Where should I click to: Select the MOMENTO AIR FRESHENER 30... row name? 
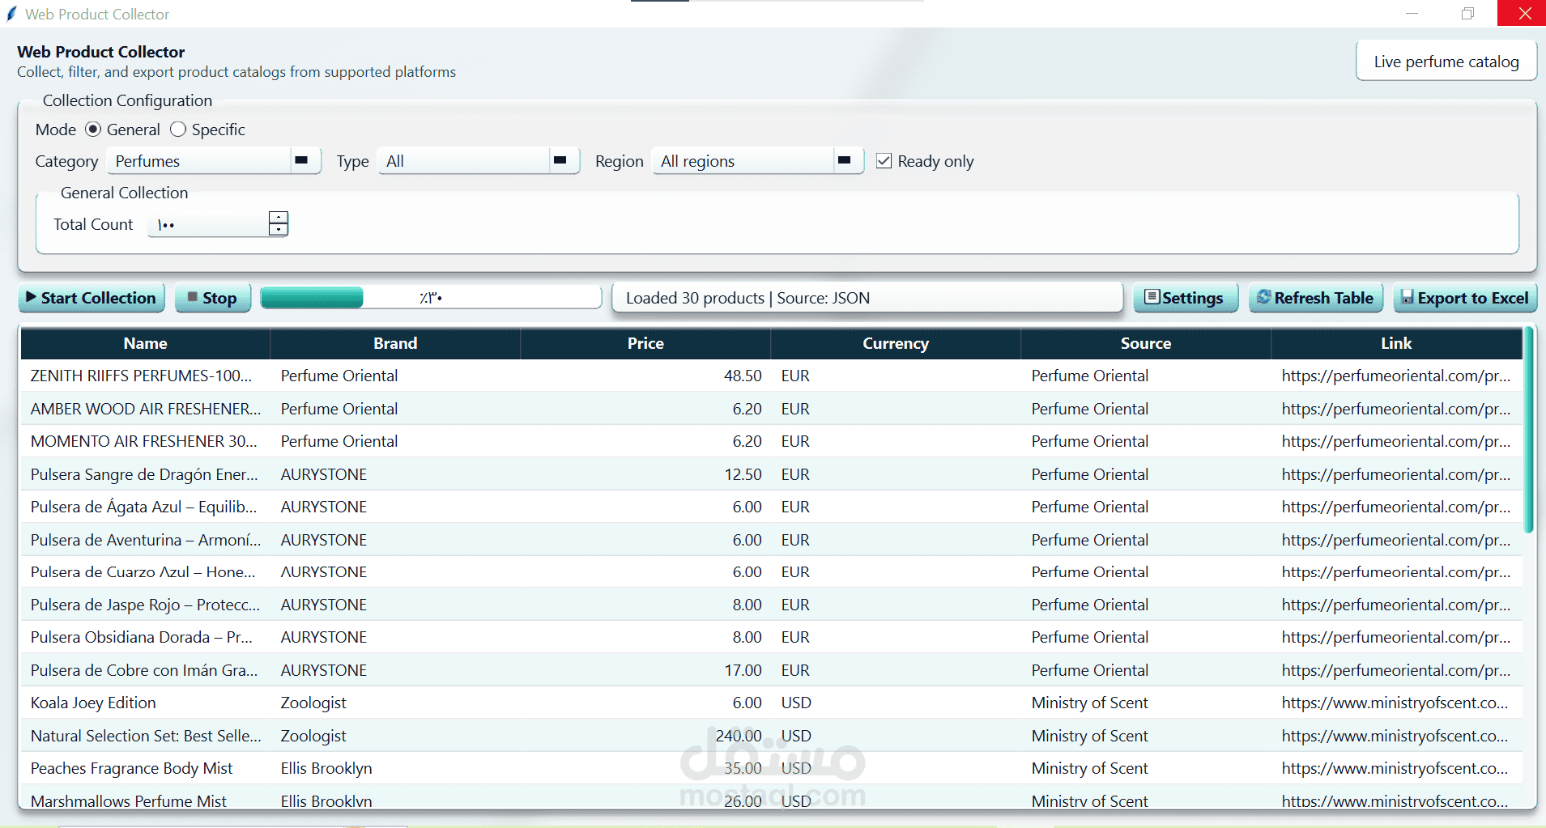pos(144,441)
